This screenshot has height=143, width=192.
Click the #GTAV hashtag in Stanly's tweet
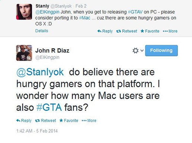click(x=135, y=12)
